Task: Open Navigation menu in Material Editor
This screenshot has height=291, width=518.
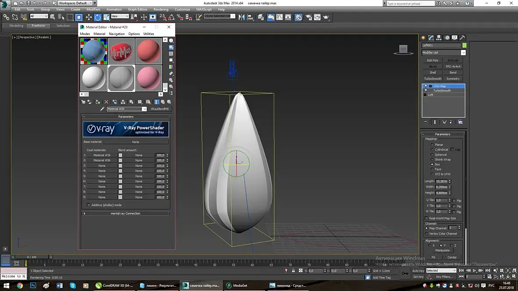Action: click(x=117, y=34)
